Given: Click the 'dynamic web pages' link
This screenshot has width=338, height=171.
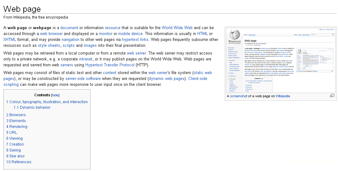Looking at the screenshot, I should (167, 78).
